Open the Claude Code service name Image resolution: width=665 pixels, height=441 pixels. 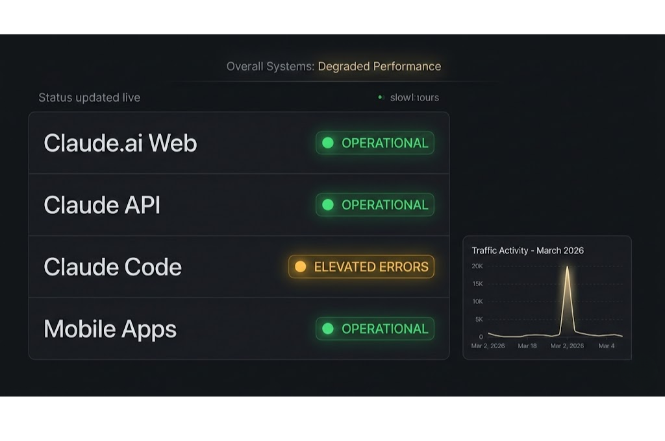coord(112,267)
